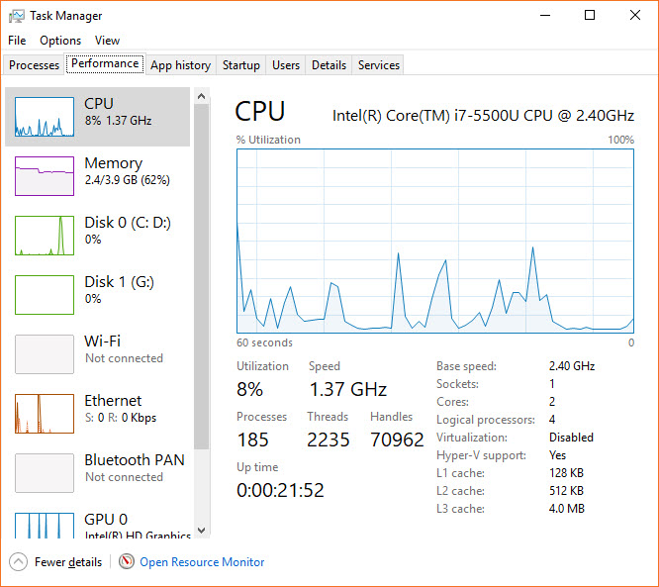The height and width of the screenshot is (587, 659).
Task: Select the Wi-Fi graph thumbnail
Action: 45,354
